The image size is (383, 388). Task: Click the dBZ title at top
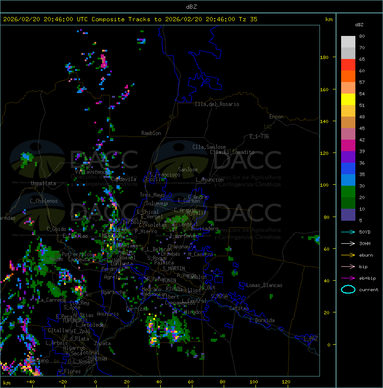pyautogui.click(x=191, y=6)
